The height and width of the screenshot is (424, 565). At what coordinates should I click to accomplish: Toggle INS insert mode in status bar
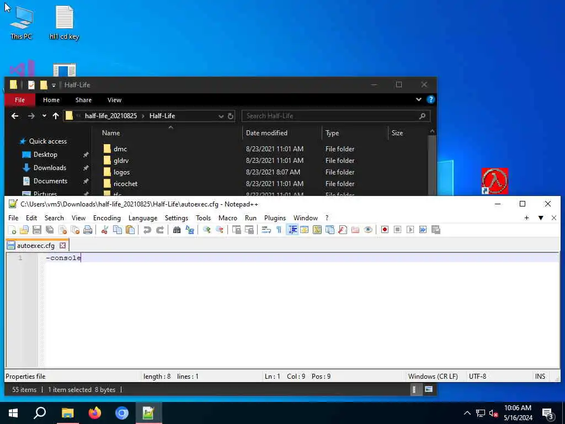point(540,377)
